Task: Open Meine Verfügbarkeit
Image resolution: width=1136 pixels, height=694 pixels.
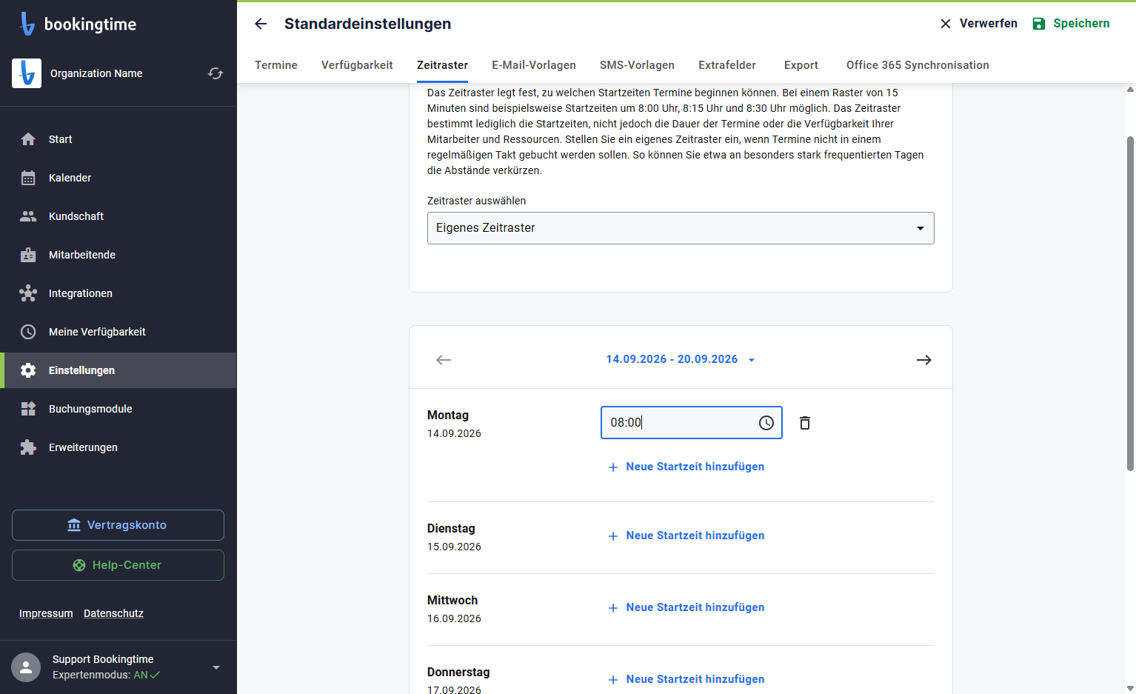Action: click(x=118, y=332)
